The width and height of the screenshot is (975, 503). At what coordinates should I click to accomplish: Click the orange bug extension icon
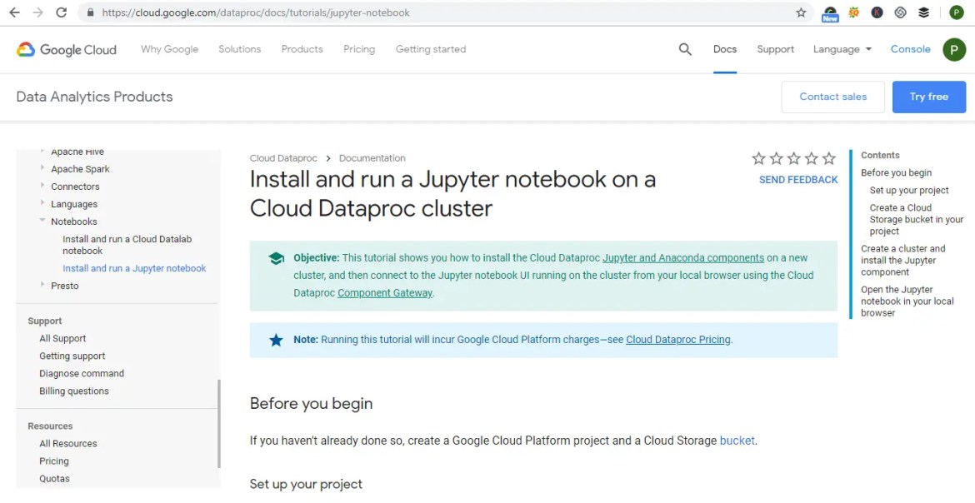[853, 12]
